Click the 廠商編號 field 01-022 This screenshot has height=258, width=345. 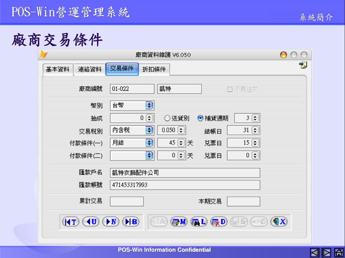(132, 89)
